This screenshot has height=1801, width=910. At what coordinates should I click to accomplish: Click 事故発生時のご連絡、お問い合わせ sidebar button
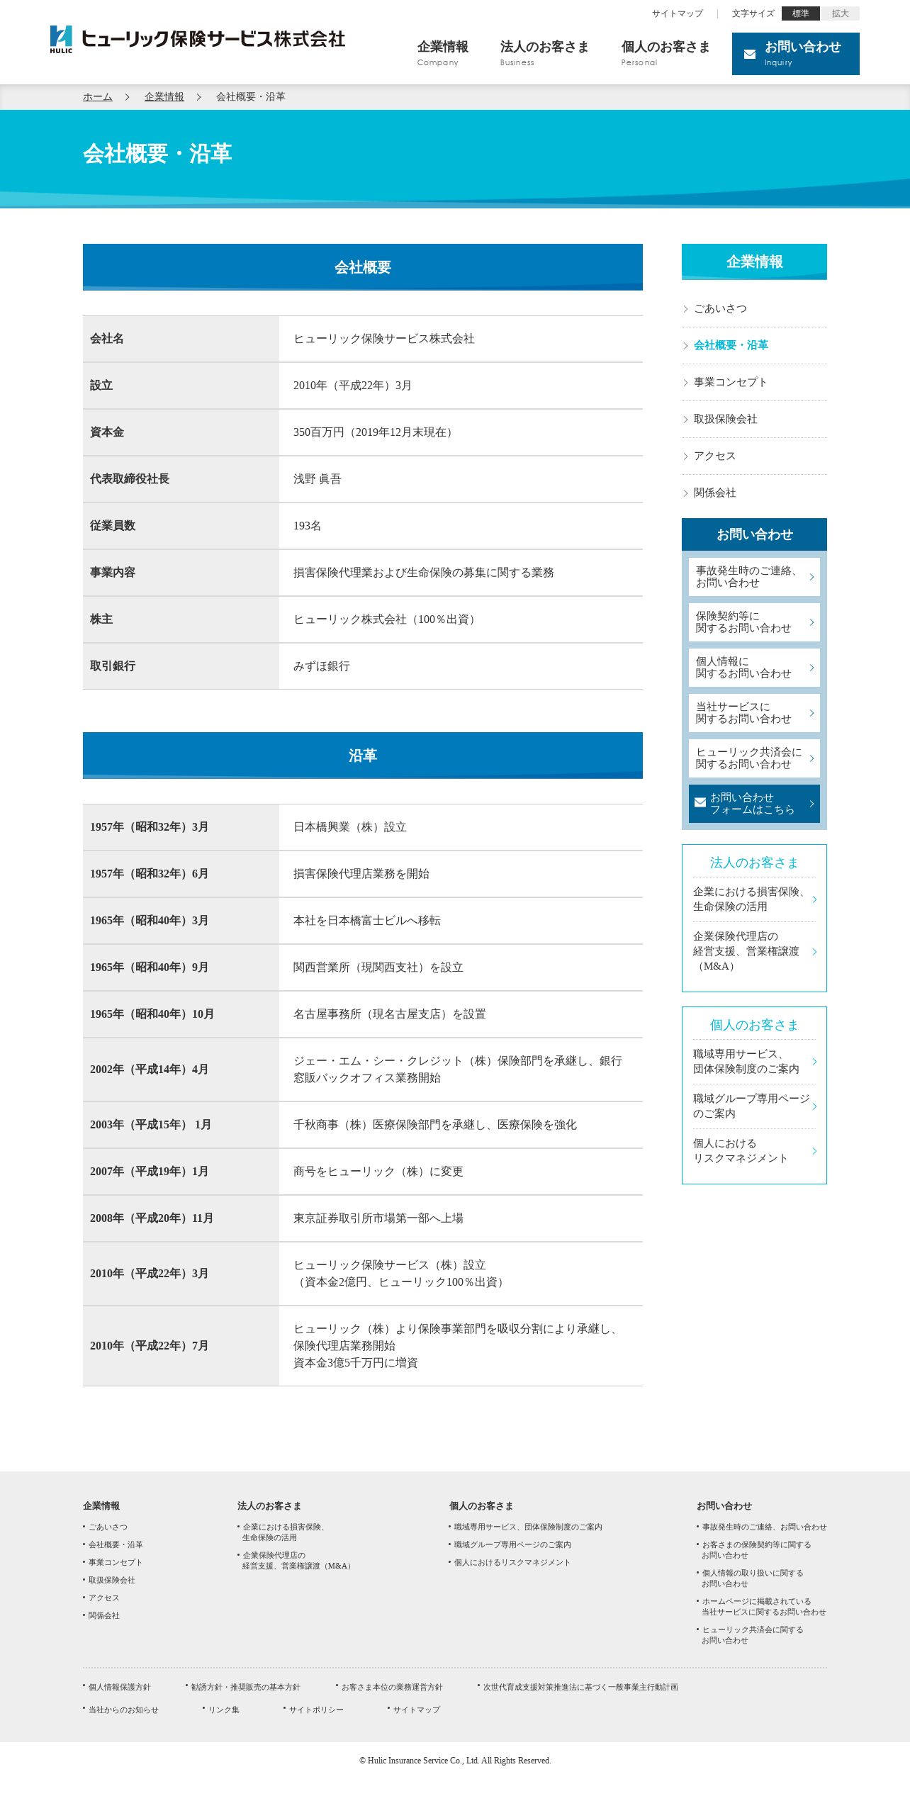[754, 577]
